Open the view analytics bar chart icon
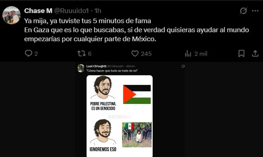 188,54
